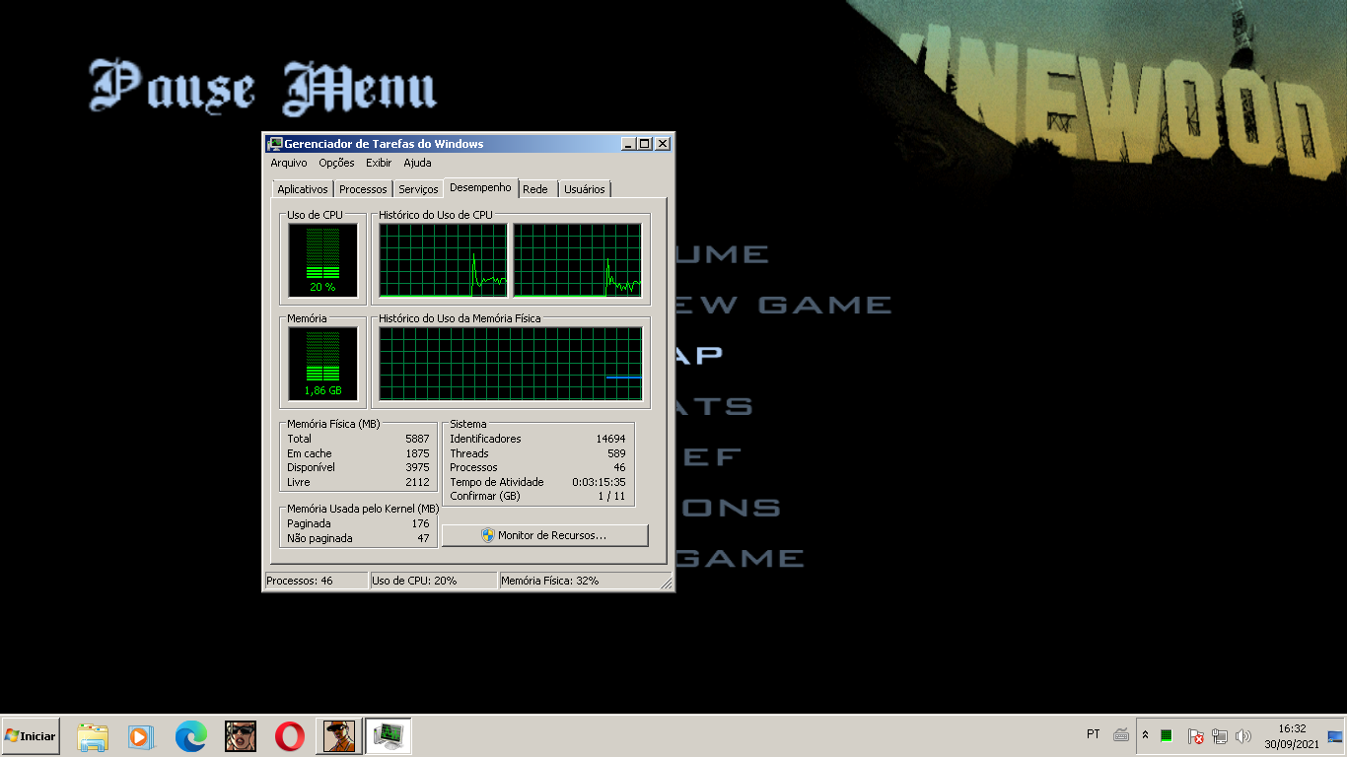
Task: Click the Livre value 2112
Action: (418, 482)
